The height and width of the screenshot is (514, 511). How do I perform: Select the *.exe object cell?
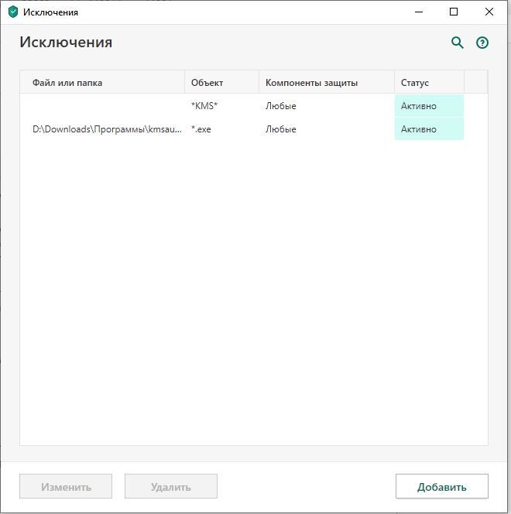201,129
